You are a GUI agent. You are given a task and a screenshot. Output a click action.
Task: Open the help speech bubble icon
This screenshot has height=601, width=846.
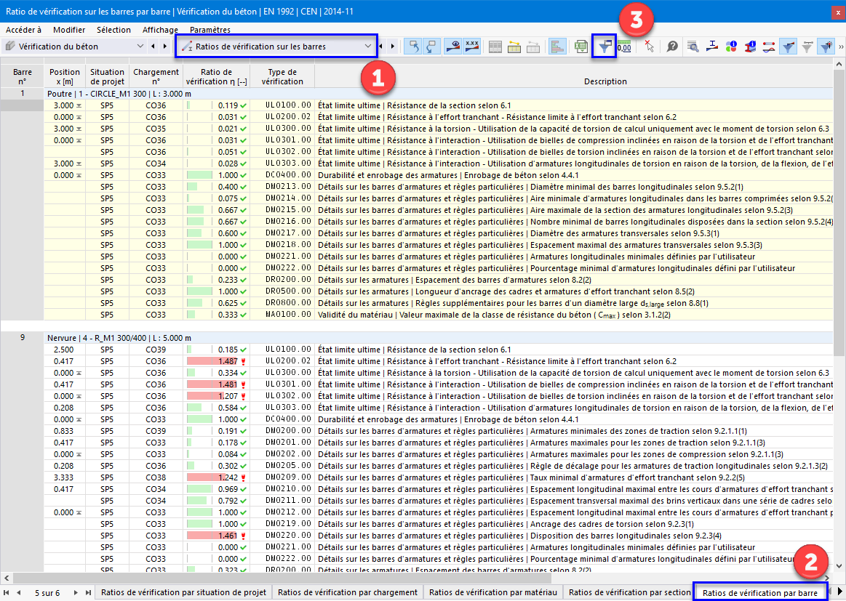[671, 47]
